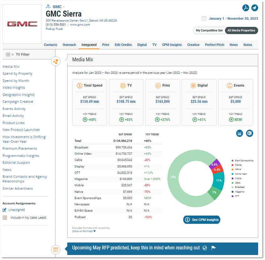This screenshot has height=260, width=265.
Task: Open Product Lines in sidebar
Action: click(13, 123)
